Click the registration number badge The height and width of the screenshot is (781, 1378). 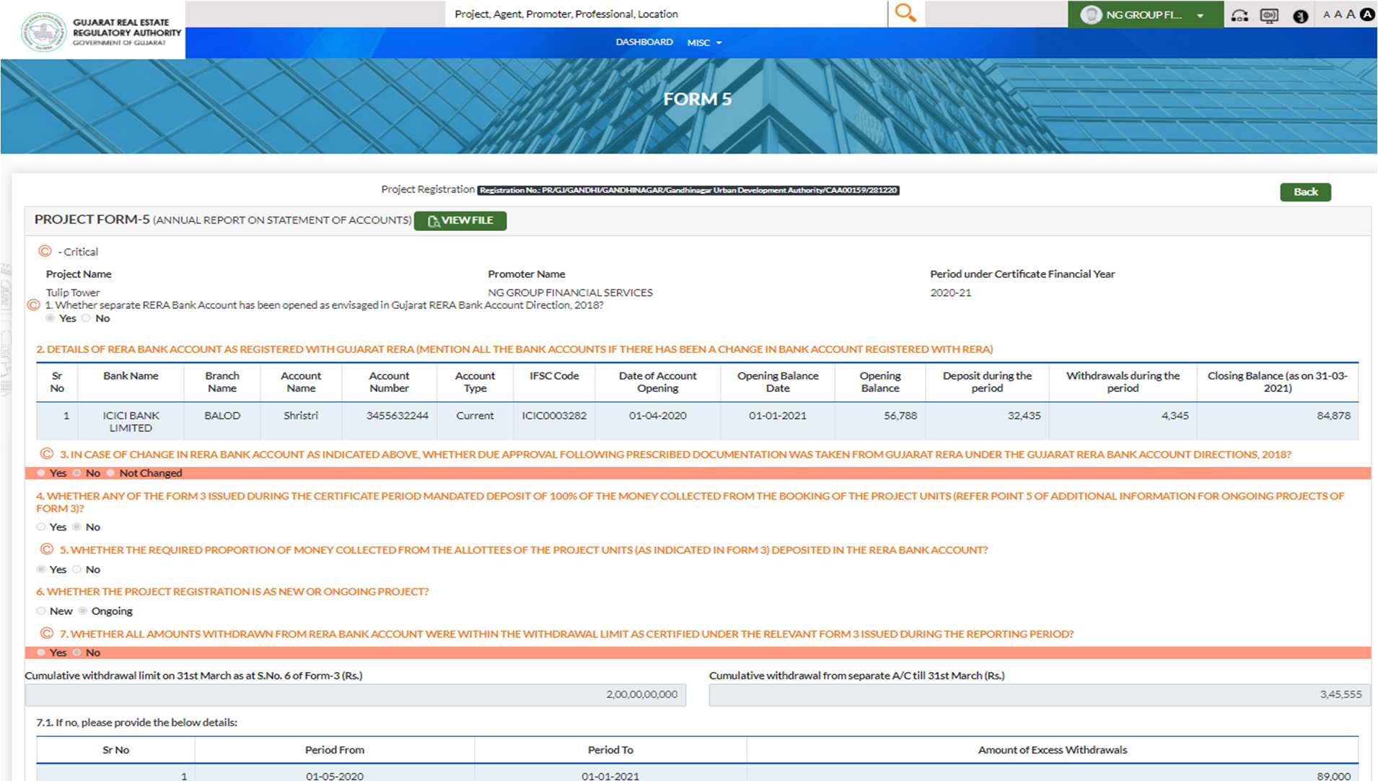tap(688, 190)
